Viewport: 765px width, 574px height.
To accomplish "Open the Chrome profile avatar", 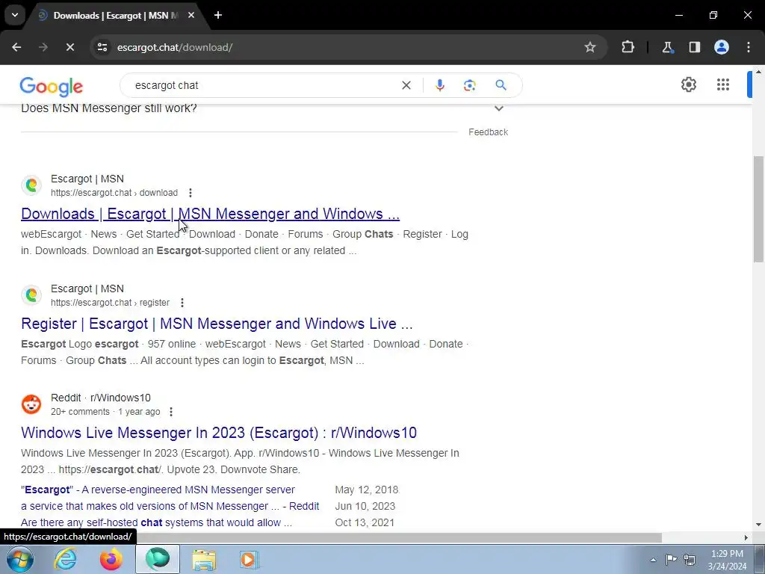I will click(x=722, y=47).
